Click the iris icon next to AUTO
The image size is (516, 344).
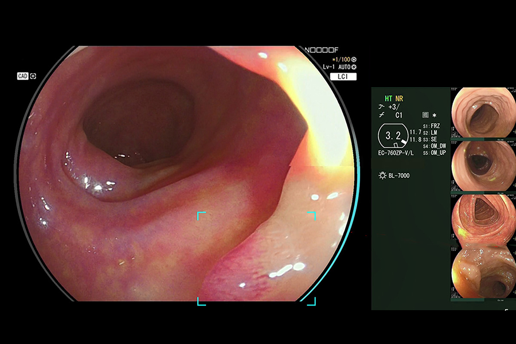click(x=354, y=67)
